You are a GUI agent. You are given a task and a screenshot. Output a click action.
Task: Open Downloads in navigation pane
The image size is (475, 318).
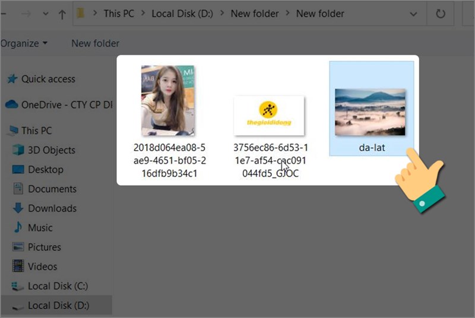click(x=52, y=208)
